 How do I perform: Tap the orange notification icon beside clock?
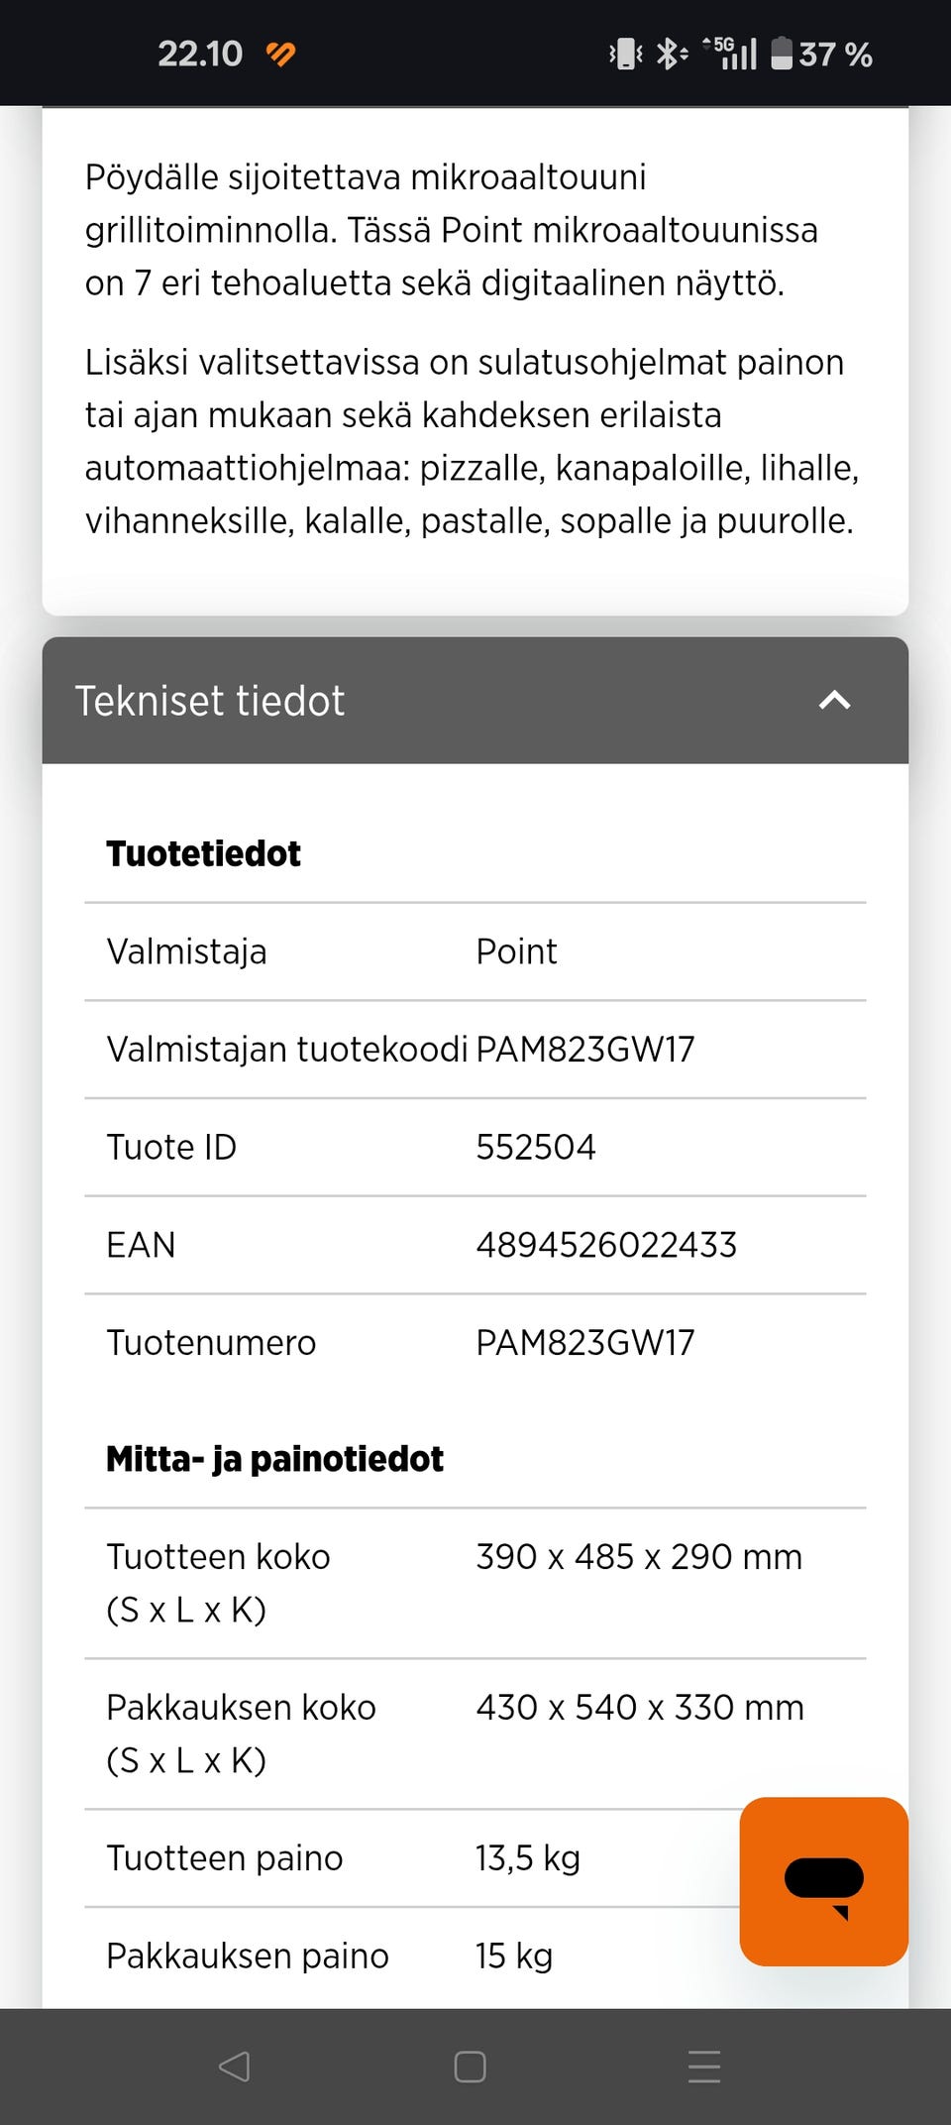(x=281, y=54)
